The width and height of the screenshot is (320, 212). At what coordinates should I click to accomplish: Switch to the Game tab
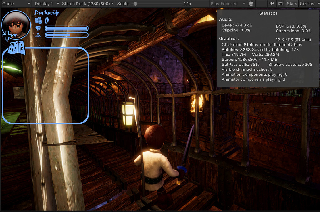coord(8,4)
